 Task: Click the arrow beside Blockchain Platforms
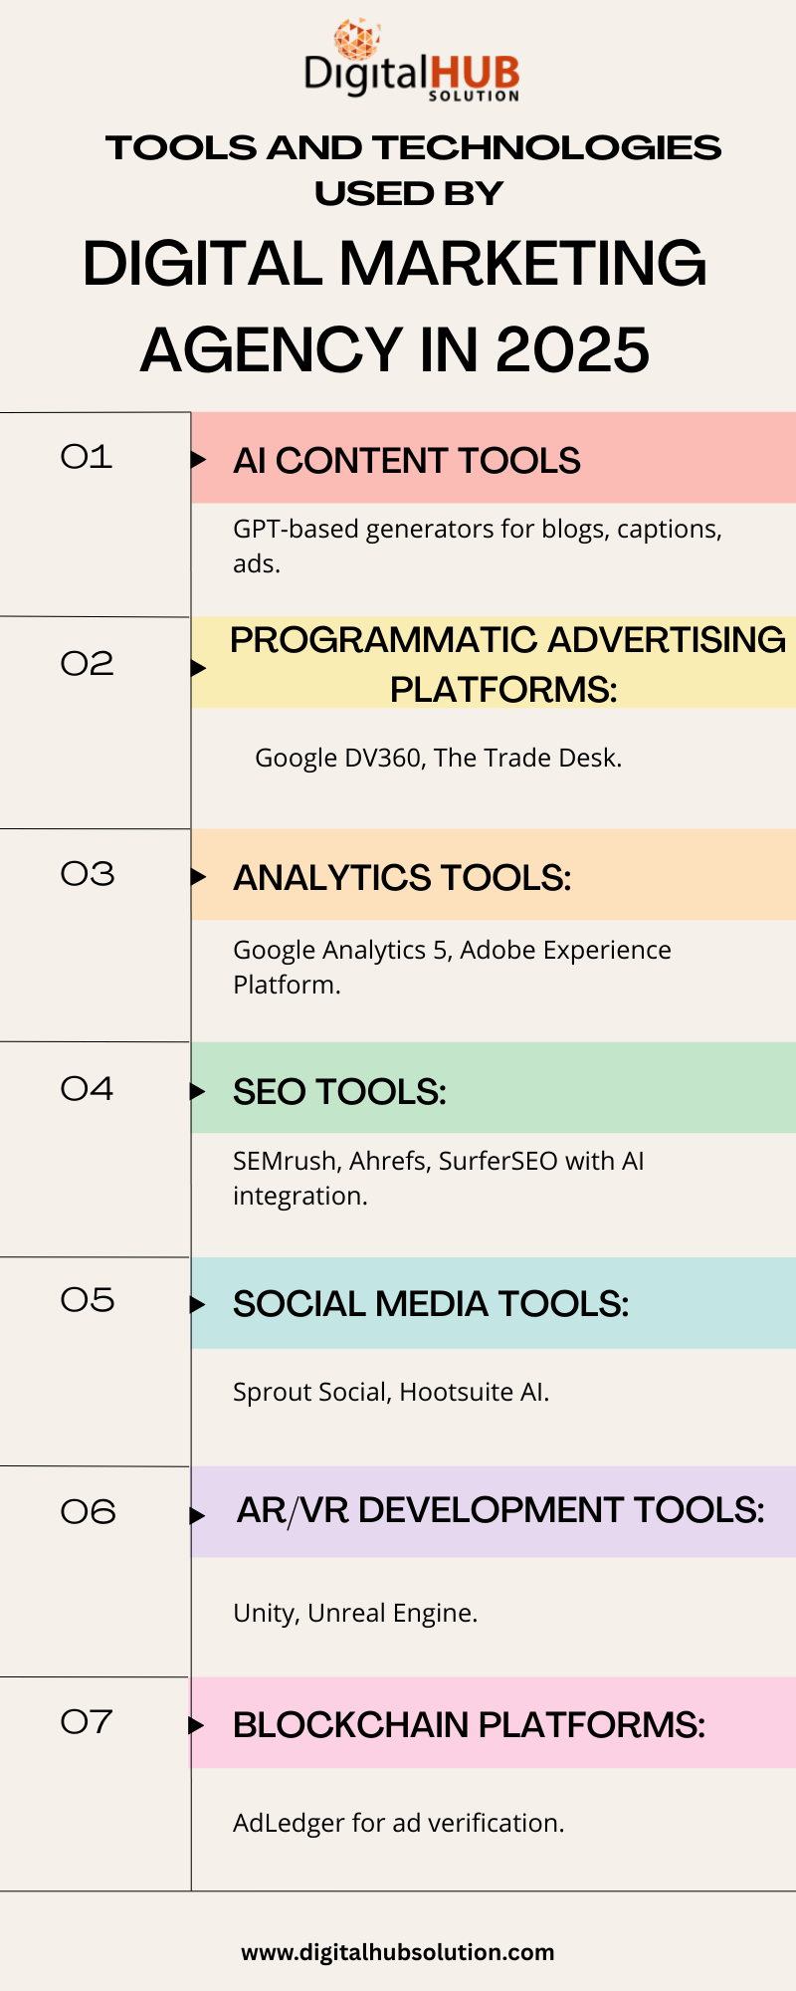coord(197,1725)
